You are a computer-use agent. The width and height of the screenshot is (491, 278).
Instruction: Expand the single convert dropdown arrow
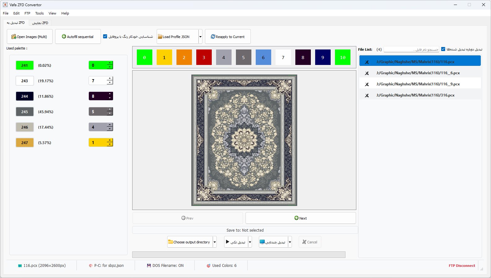pyautogui.click(x=250, y=242)
